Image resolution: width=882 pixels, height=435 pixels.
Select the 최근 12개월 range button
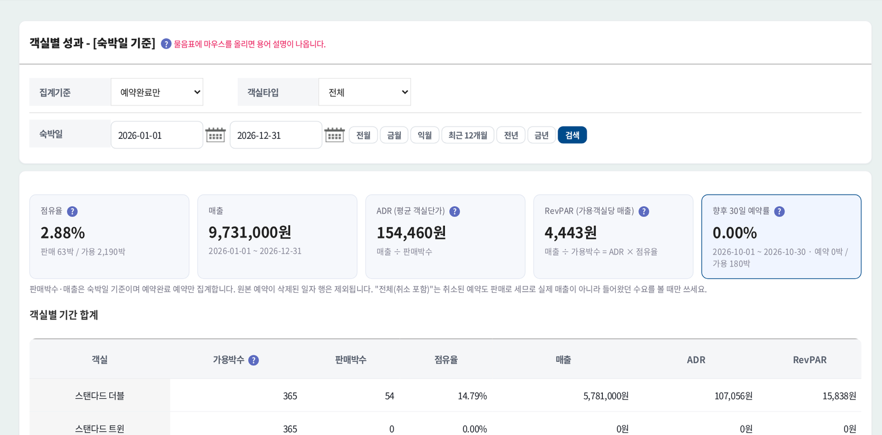[x=468, y=135]
